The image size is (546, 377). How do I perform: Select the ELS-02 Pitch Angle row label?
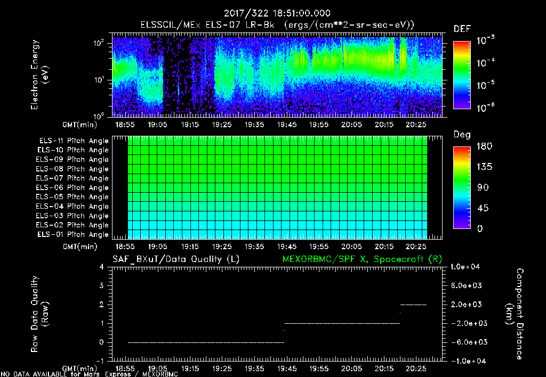coord(73,225)
